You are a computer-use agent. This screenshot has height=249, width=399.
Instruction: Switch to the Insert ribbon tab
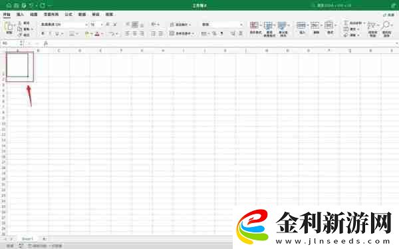pos(20,15)
